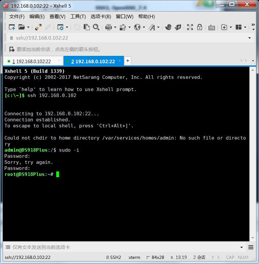This screenshot has height=264, width=259.
Task: Click the keyboard mapping icon
Action: 211,27
